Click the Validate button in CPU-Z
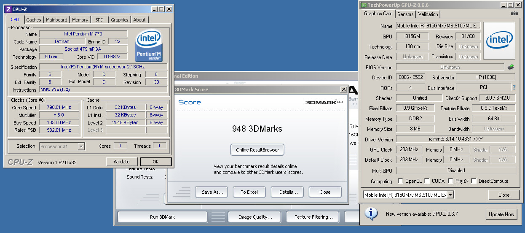Screen dimensions: 525x233 click(121, 162)
